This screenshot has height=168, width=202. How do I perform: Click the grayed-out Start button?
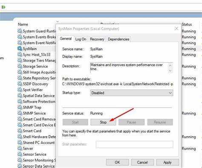coord(75,122)
